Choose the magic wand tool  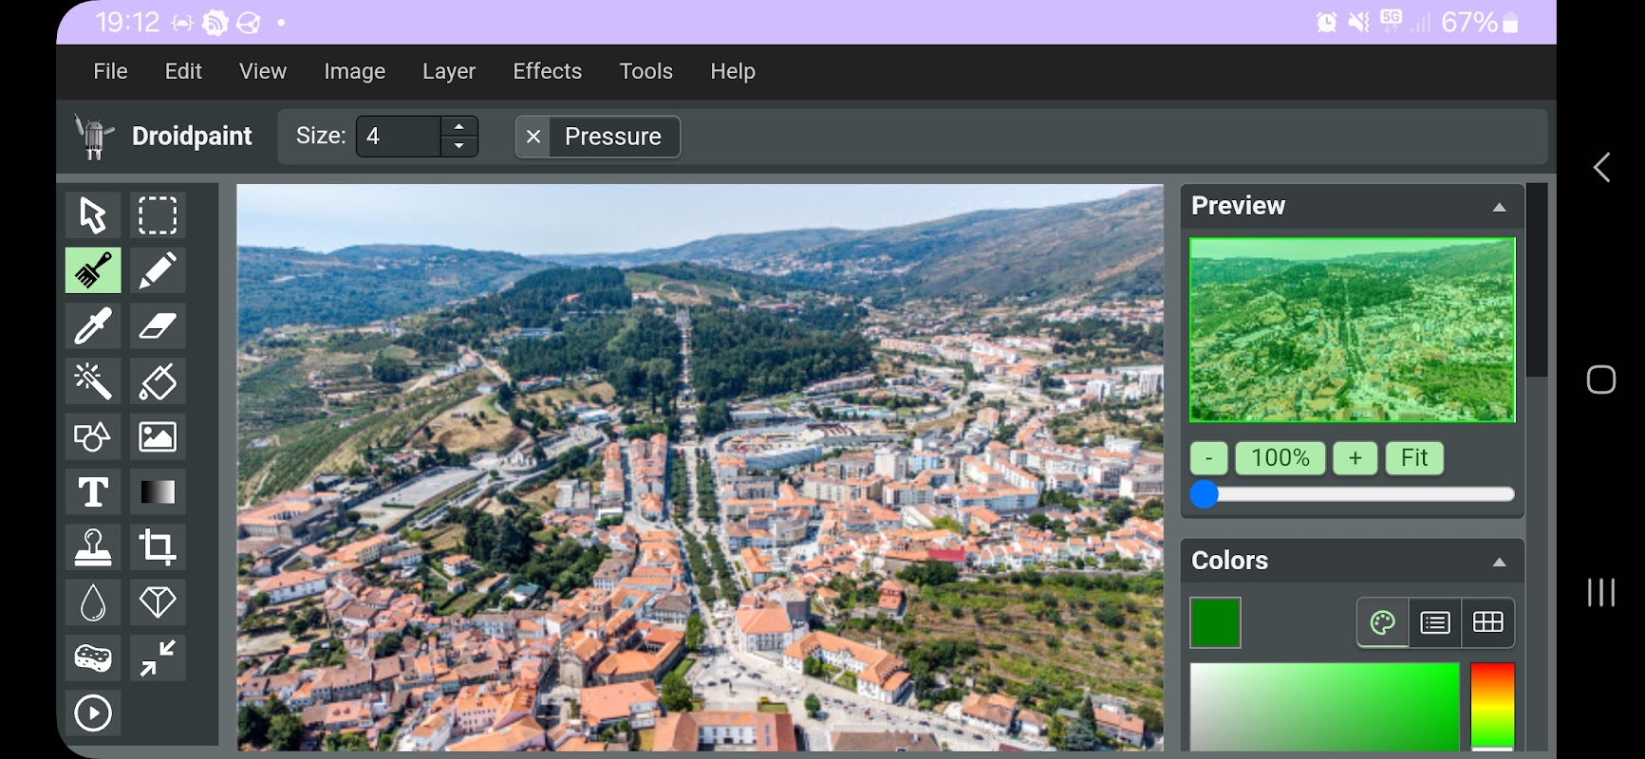pos(93,381)
